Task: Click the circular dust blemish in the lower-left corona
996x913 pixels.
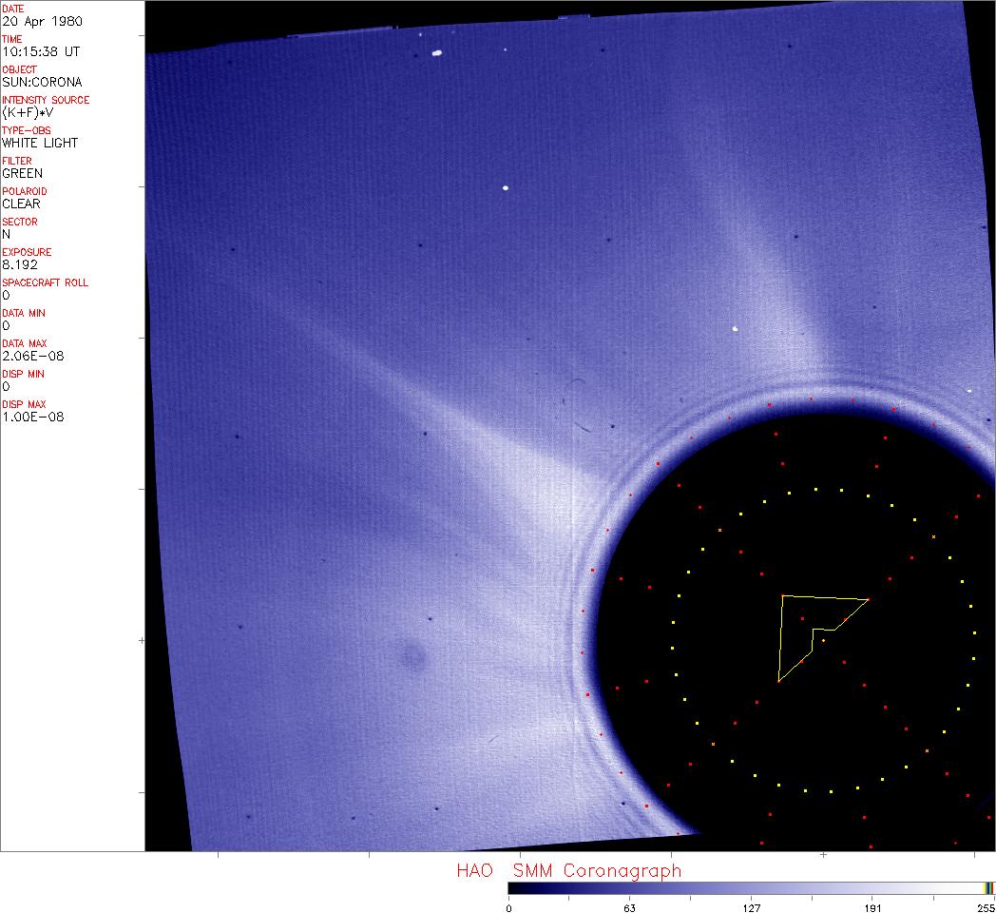Action: [x=412, y=656]
